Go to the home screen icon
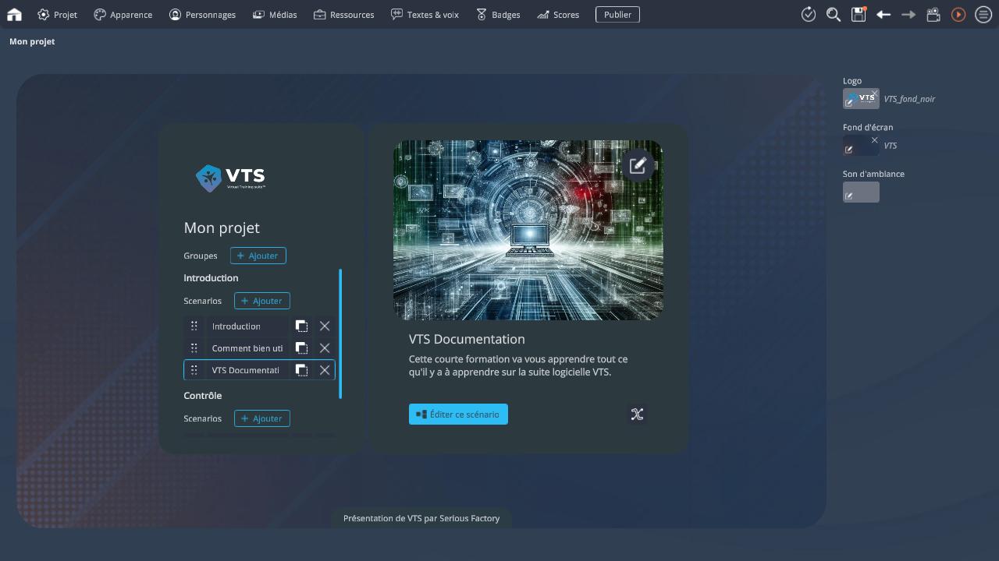Viewport: 999px width, 561px height. point(14,14)
